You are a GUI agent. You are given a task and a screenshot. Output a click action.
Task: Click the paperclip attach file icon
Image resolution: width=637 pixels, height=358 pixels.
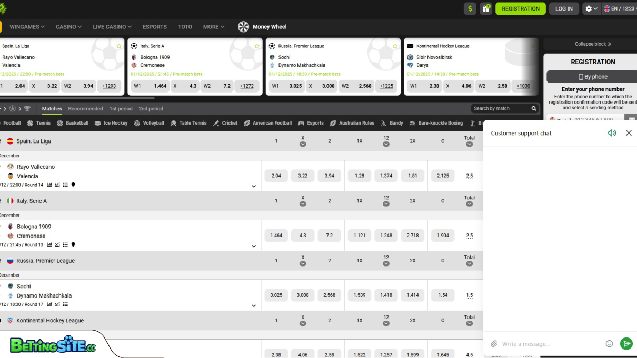[x=494, y=344]
